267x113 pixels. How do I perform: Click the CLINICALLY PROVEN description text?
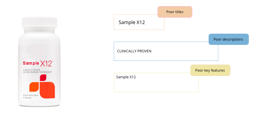[x=134, y=51]
